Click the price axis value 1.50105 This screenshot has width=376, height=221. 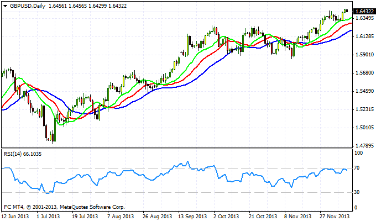click(x=364, y=128)
